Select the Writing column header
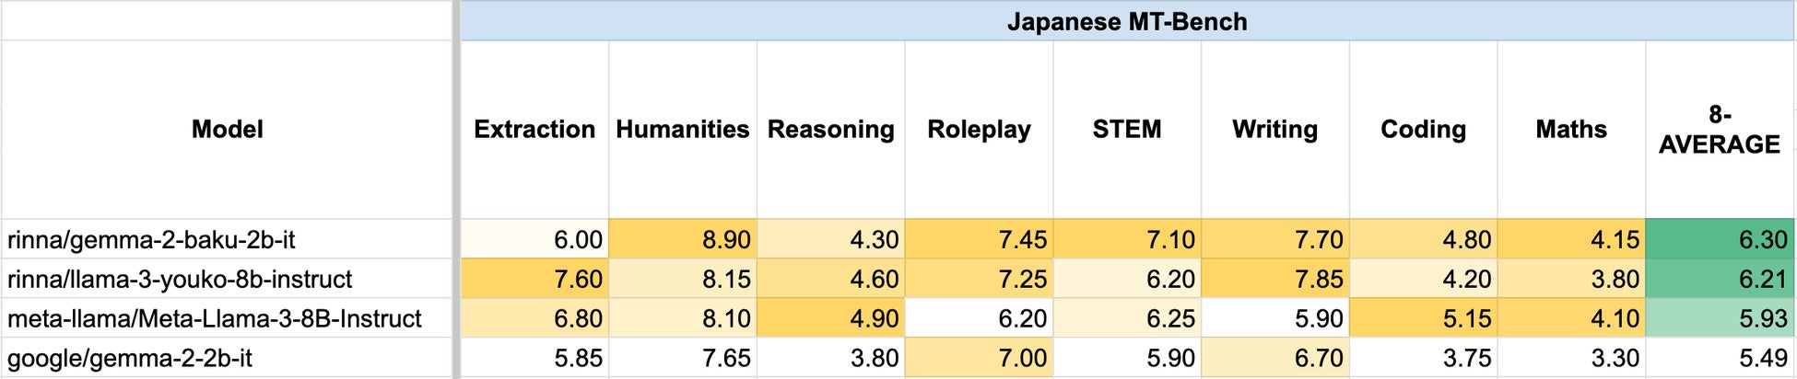Image resolution: width=1797 pixels, height=379 pixels. coord(1274,129)
